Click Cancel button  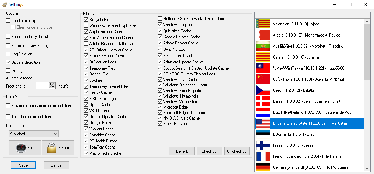(57, 165)
